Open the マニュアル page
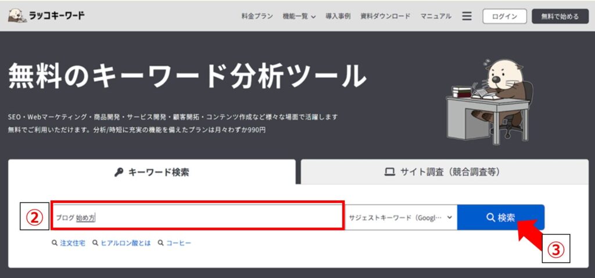 pos(436,16)
